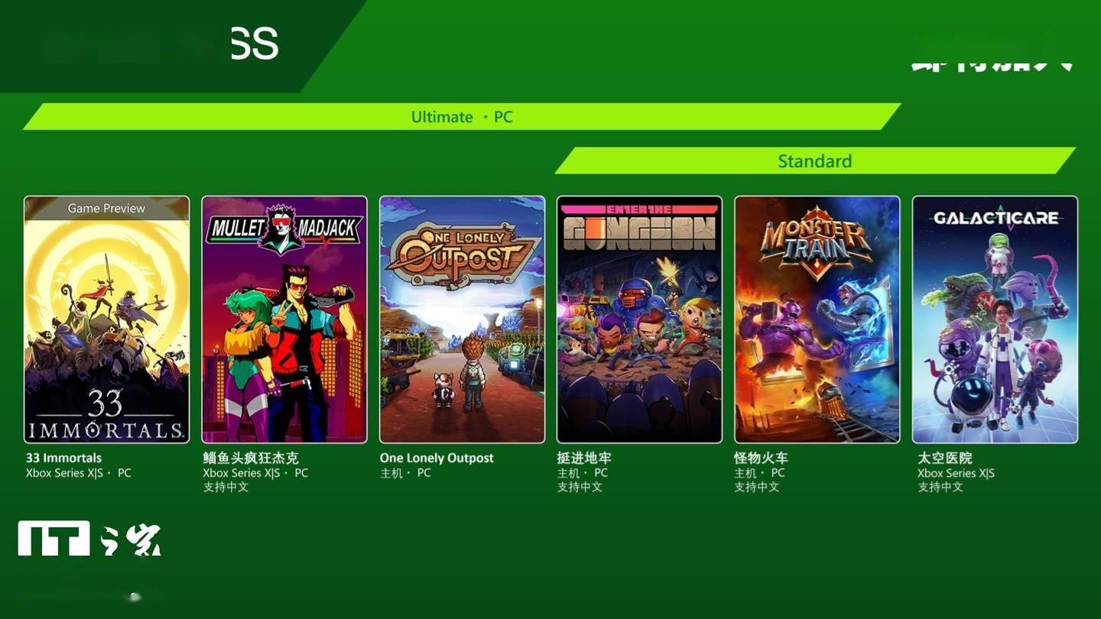Select the Mullet MadJack game cover

pos(284,319)
